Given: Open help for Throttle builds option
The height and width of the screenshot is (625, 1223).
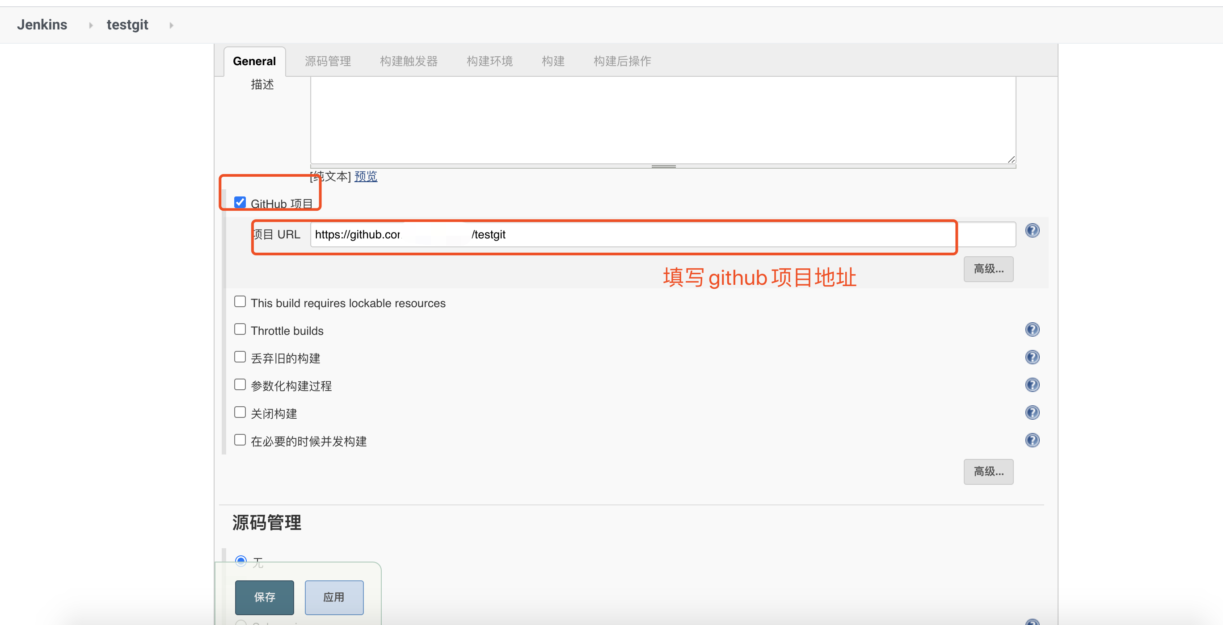Looking at the screenshot, I should pyautogui.click(x=1032, y=329).
